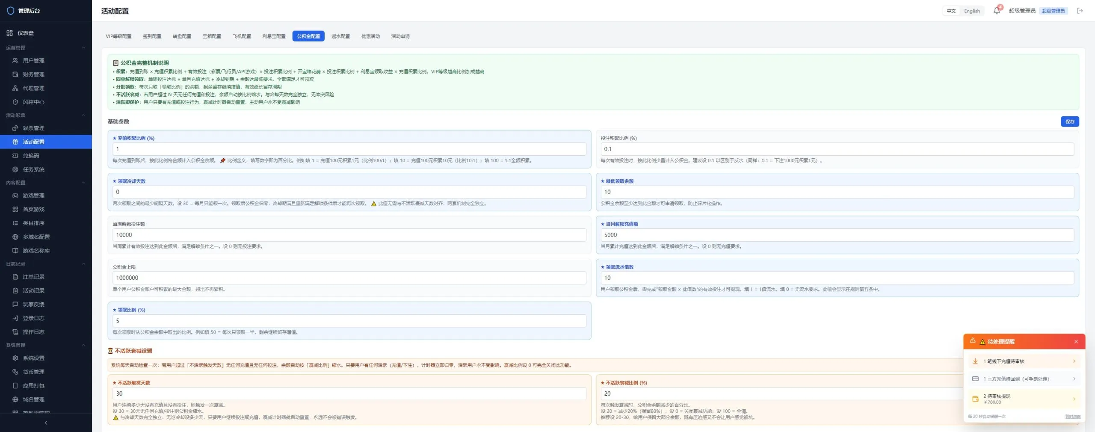Image resolution: width=1095 pixels, height=432 pixels.
Task: Switch language to English
Action: coord(972,11)
